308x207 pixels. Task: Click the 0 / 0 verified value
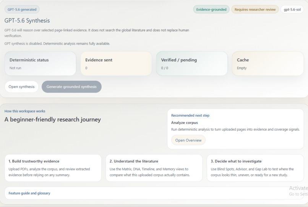click(x=165, y=68)
